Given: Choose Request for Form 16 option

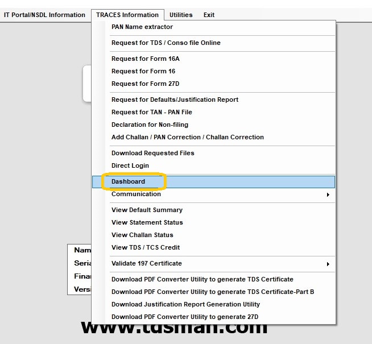Looking at the screenshot, I should [143, 72].
